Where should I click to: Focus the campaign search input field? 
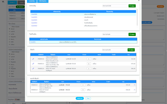click(115, 6)
